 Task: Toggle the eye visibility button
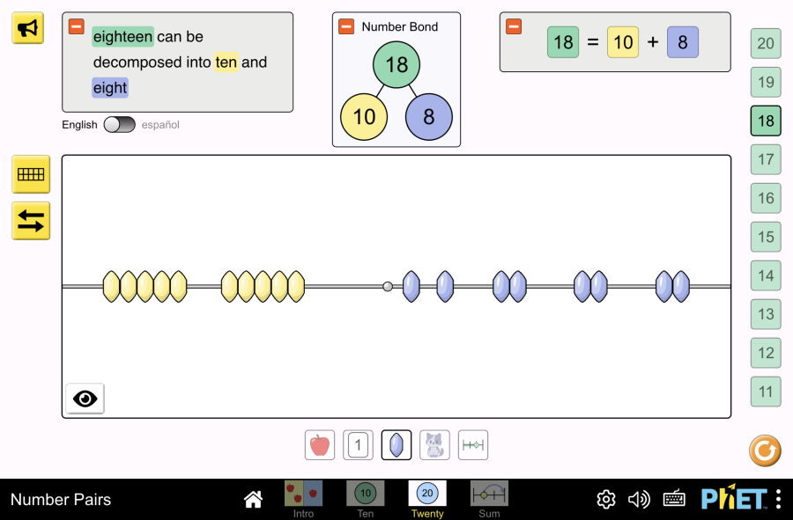[85, 399]
